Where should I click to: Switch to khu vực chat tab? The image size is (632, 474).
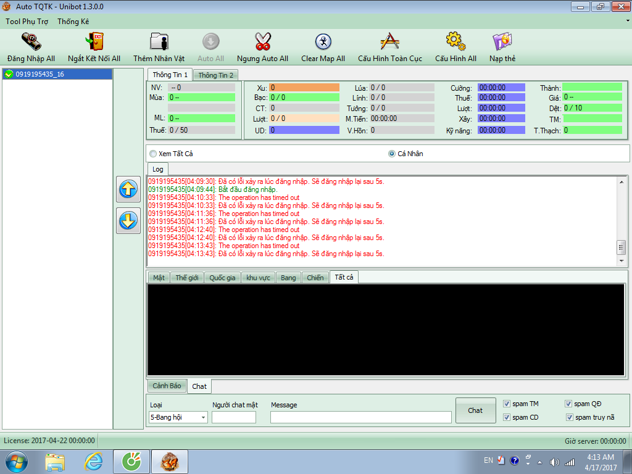coord(258,278)
